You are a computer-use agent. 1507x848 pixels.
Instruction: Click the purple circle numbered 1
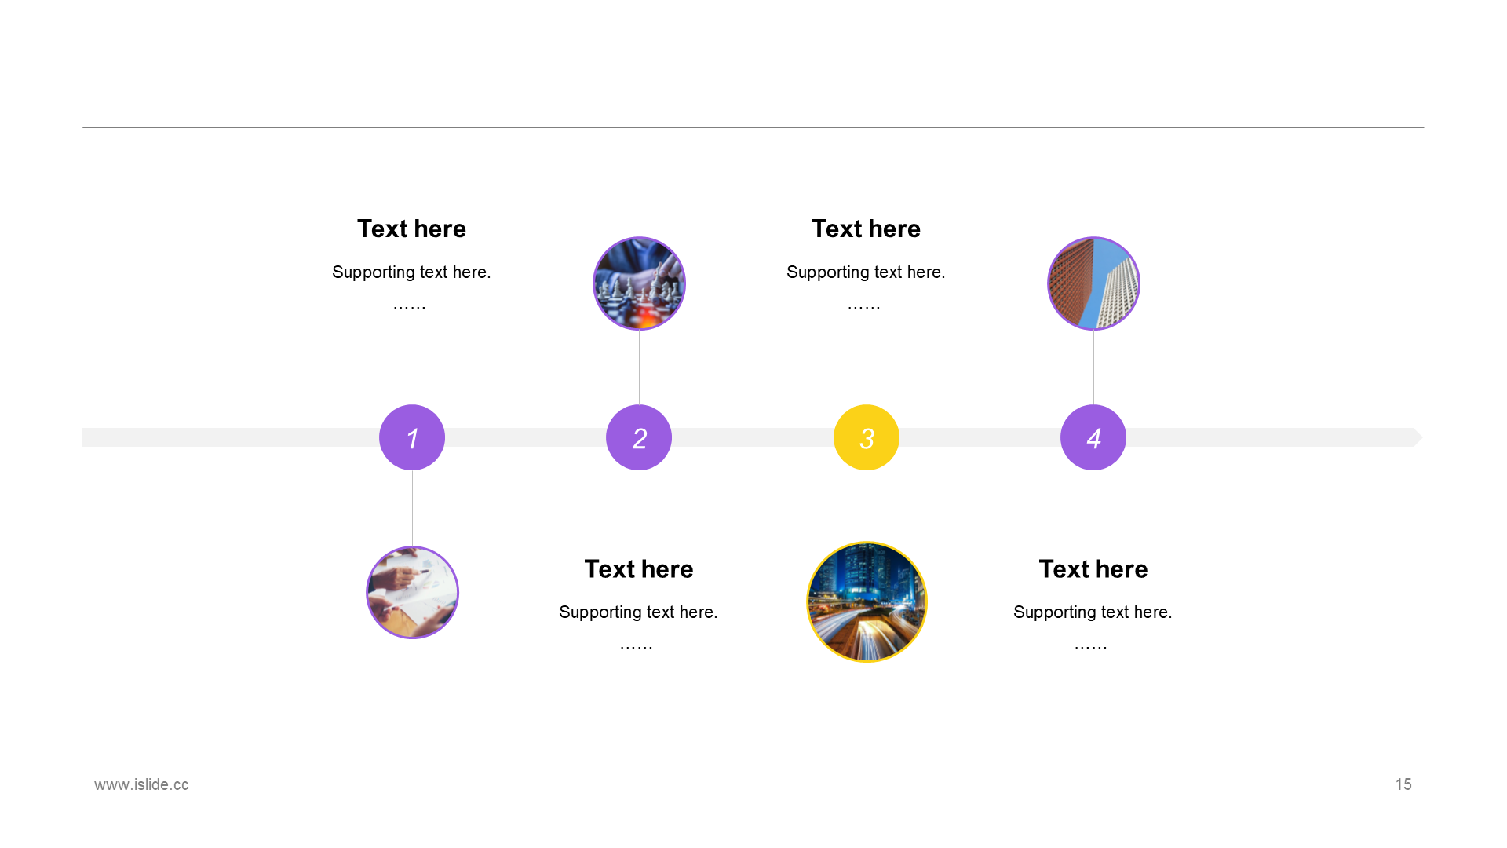tap(412, 437)
